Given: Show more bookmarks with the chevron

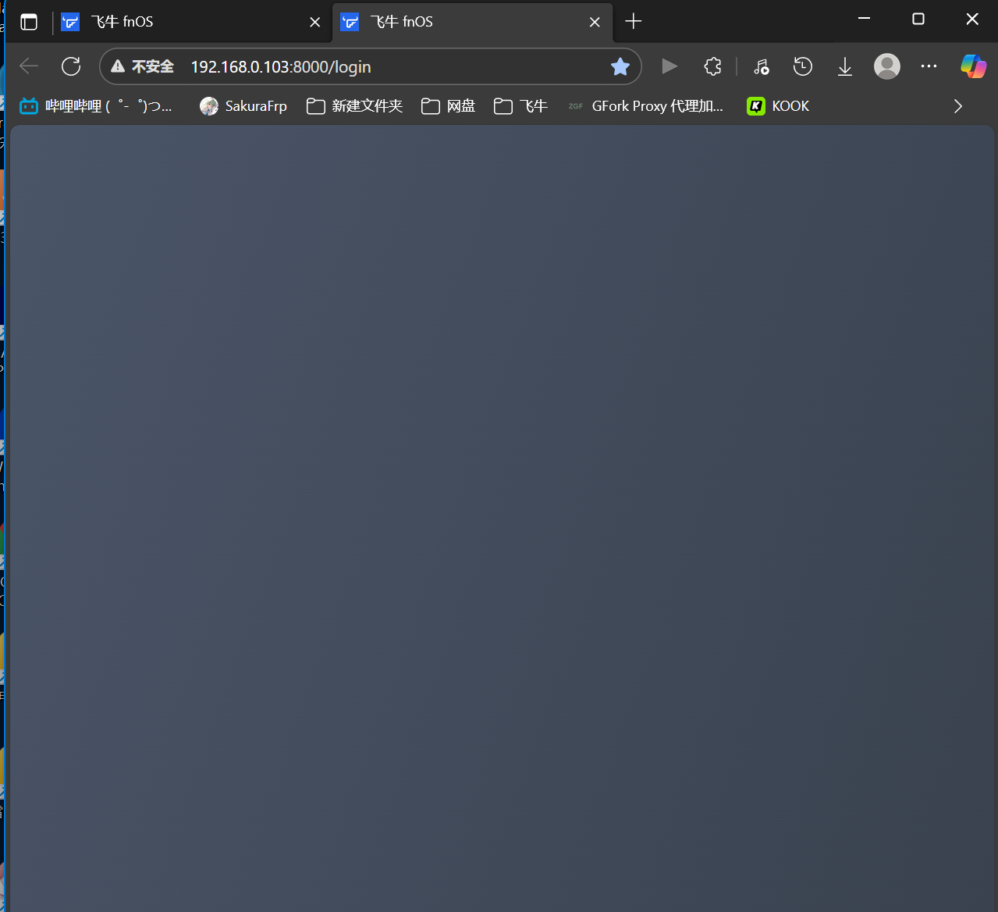Looking at the screenshot, I should click(x=958, y=106).
